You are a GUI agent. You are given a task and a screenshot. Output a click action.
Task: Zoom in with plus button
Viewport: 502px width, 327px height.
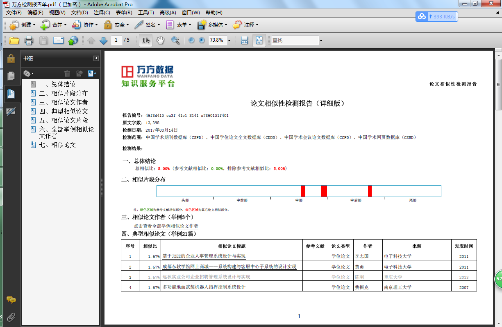(201, 40)
